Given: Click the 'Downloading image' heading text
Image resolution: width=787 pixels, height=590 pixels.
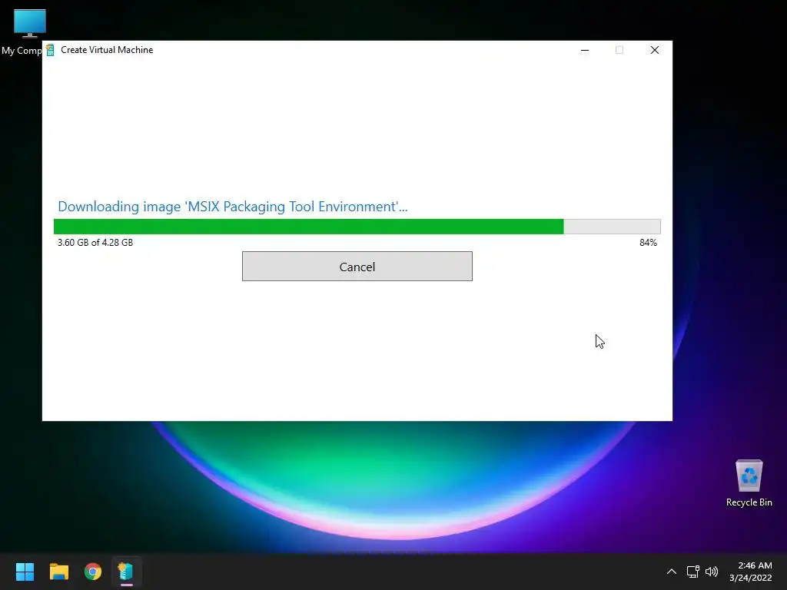Looking at the screenshot, I should click(232, 207).
